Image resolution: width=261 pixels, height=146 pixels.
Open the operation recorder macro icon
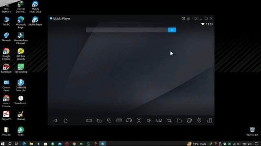tap(99, 120)
